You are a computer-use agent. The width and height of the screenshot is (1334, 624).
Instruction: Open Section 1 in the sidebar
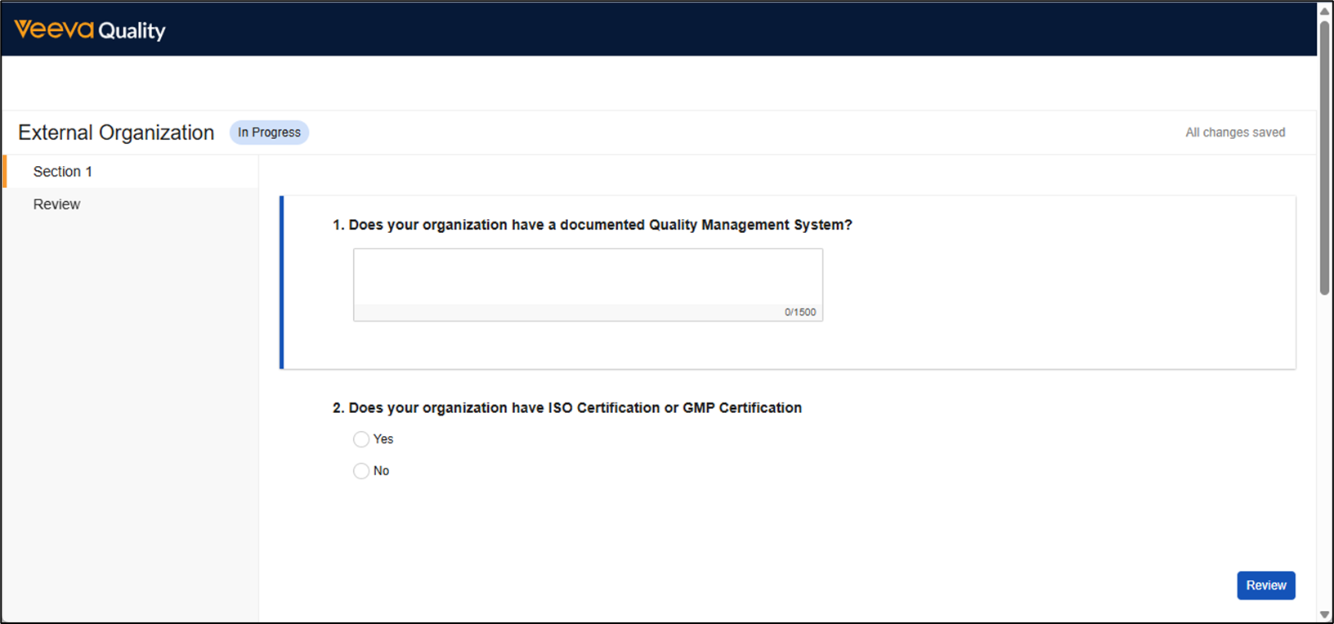(x=63, y=172)
